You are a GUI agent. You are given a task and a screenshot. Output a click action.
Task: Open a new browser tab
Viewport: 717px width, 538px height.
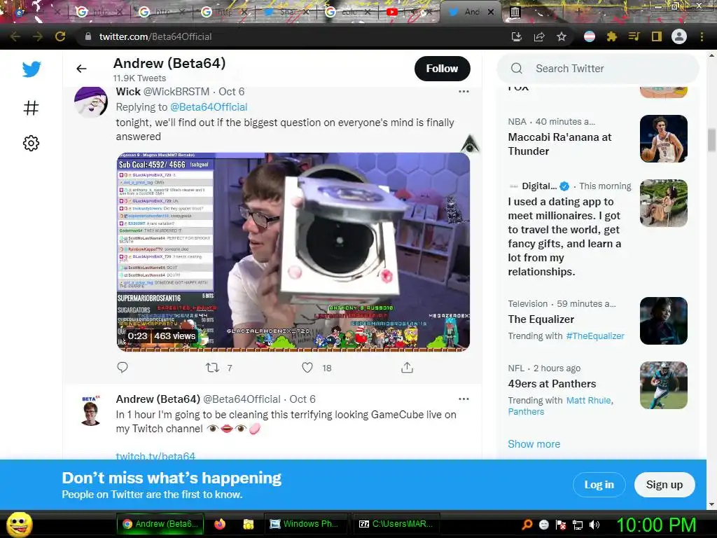(x=578, y=13)
